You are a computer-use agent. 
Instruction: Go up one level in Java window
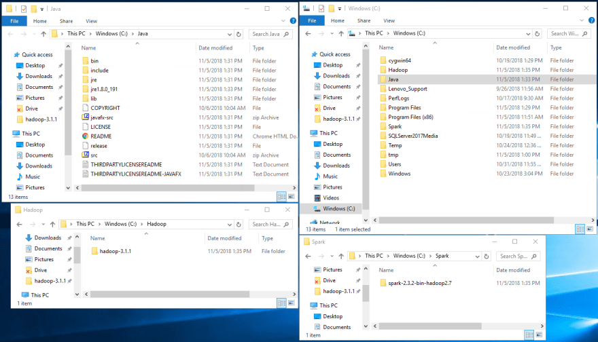pos(43,34)
